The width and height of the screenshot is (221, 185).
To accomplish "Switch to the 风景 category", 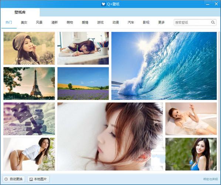I will [39, 22].
